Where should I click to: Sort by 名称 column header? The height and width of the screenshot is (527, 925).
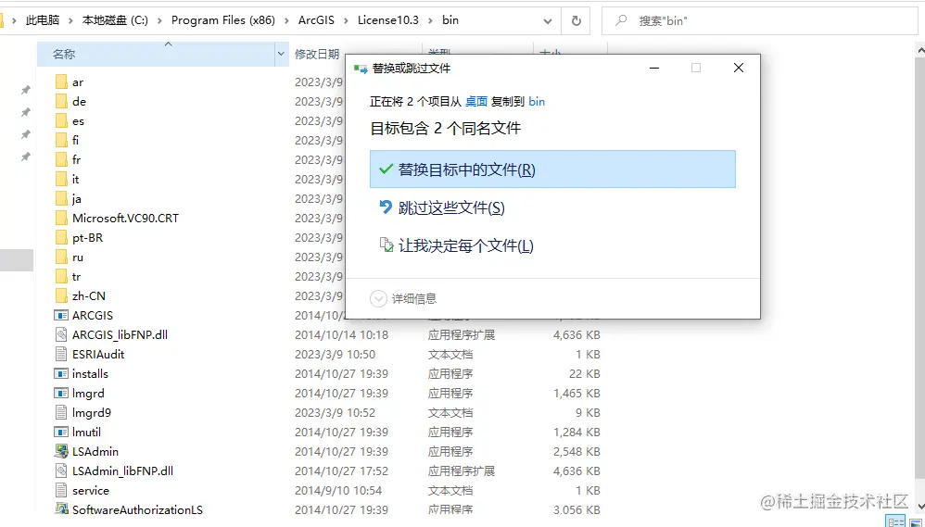[156, 55]
